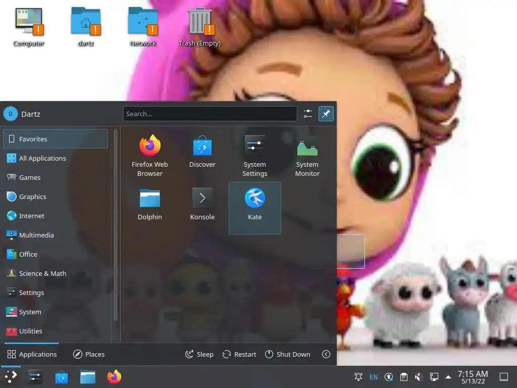The image size is (517, 388).
Task: Open the Graphics category
Action: point(56,197)
